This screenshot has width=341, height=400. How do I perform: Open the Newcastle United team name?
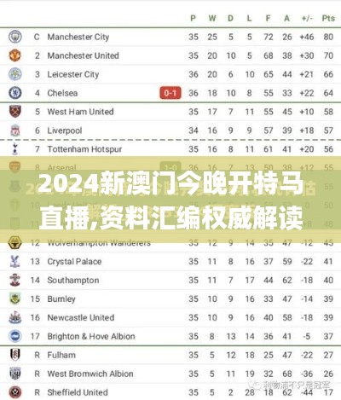[x=81, y=317]
